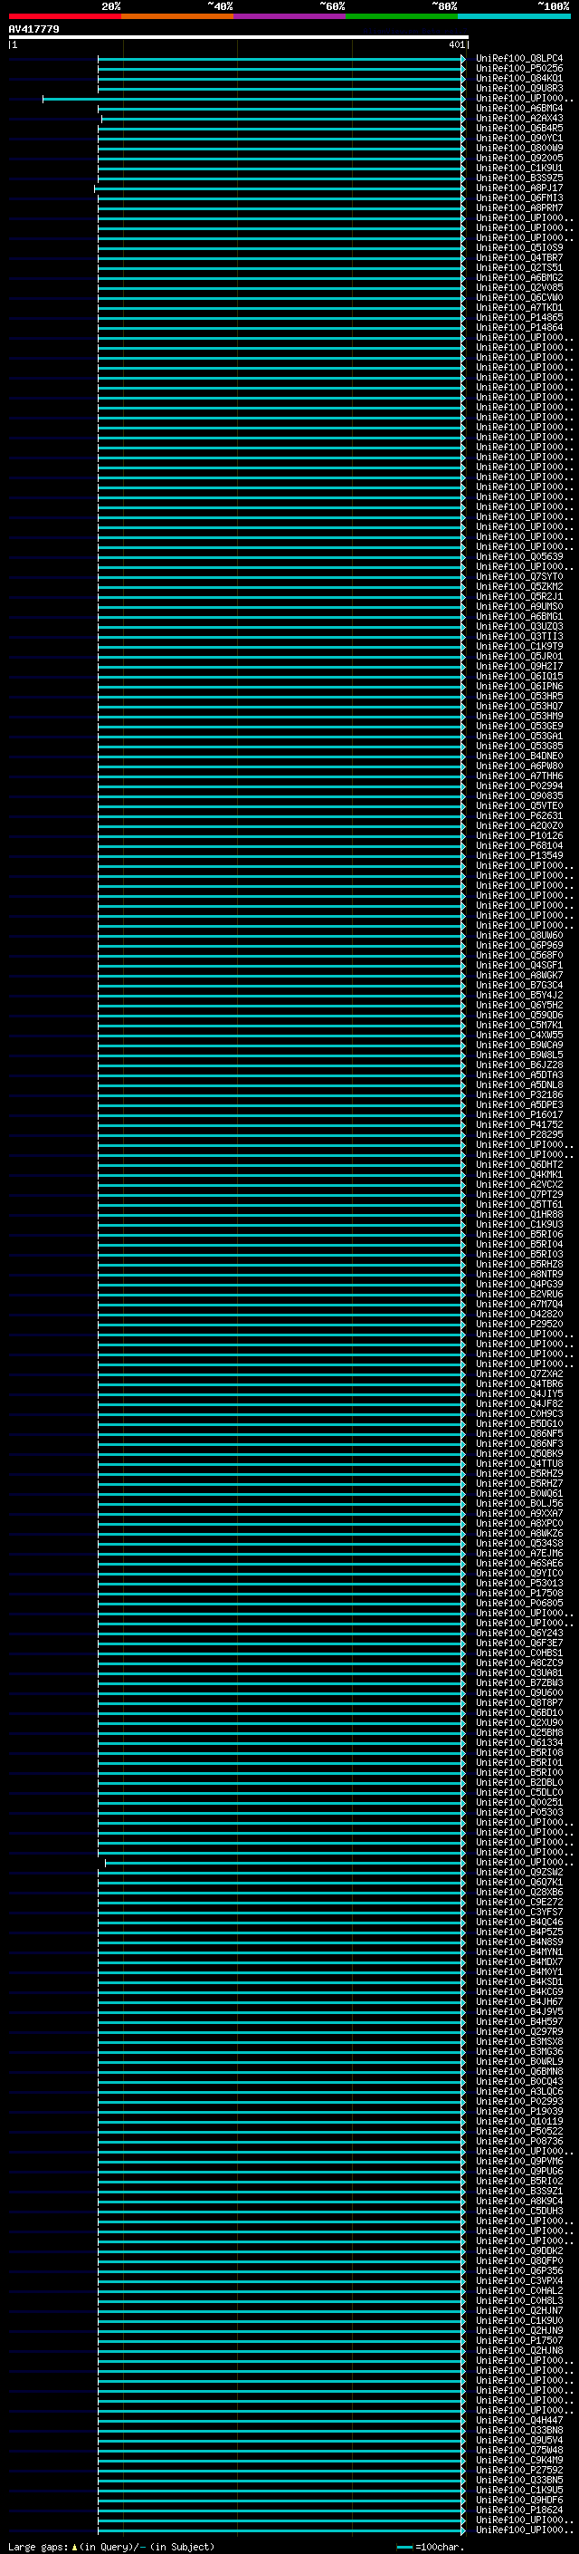The image size is (579, 2554).
Task: Select hit UniRef100_B4DNE0
Action: [x=519, y=757]
